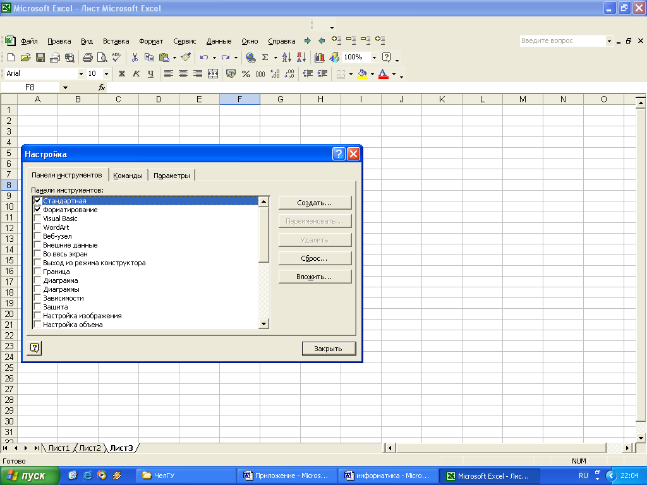Toggle Bold (Ж) formatting
647x485 pixels.
click(122, 74)
